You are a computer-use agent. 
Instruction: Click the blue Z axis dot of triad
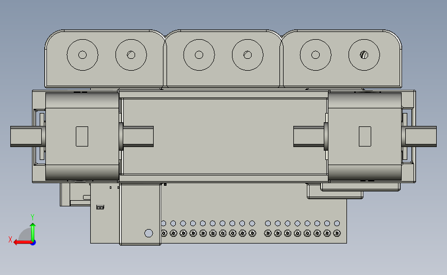point(34,243)
